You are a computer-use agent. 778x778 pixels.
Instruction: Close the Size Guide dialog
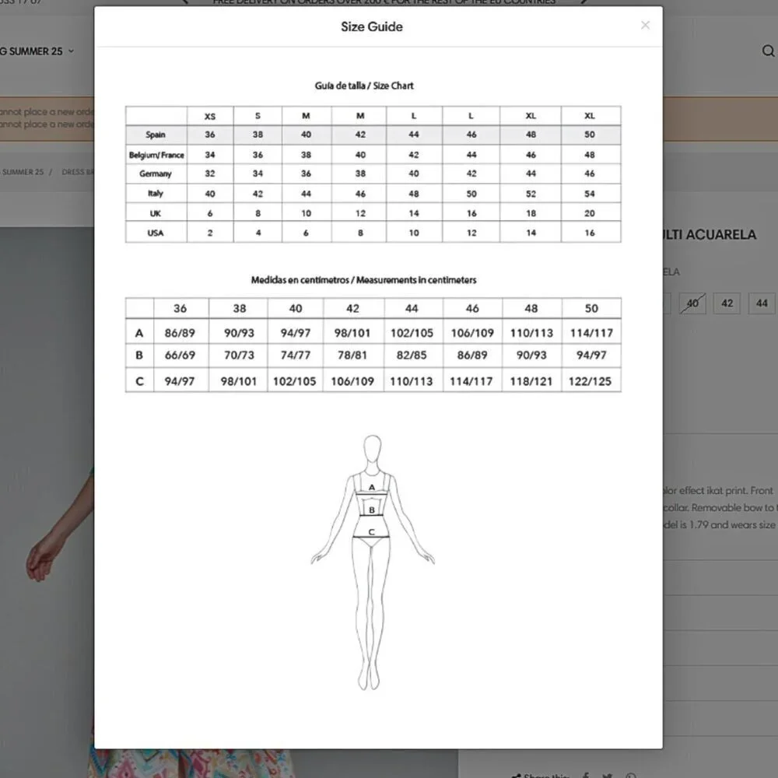click(645, 26)
